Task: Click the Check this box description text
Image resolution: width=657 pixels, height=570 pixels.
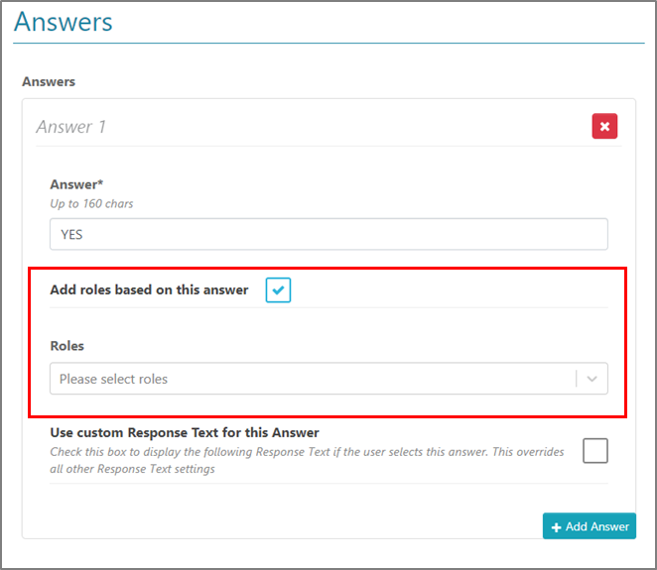Action: click(307, 460)
